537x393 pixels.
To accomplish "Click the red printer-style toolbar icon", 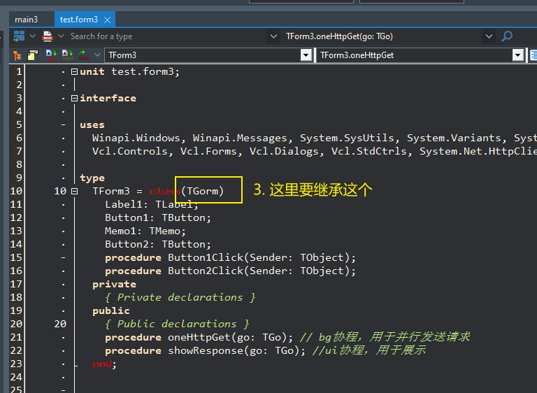I will (x=48, y=36).
